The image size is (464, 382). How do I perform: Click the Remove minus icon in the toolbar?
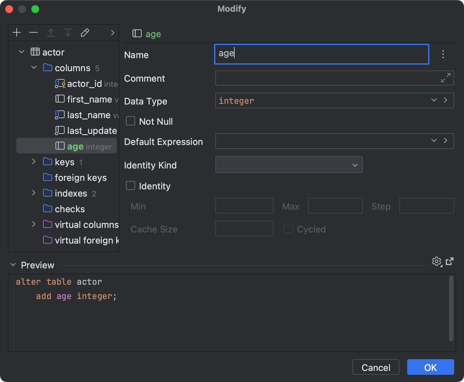[34, 32]
